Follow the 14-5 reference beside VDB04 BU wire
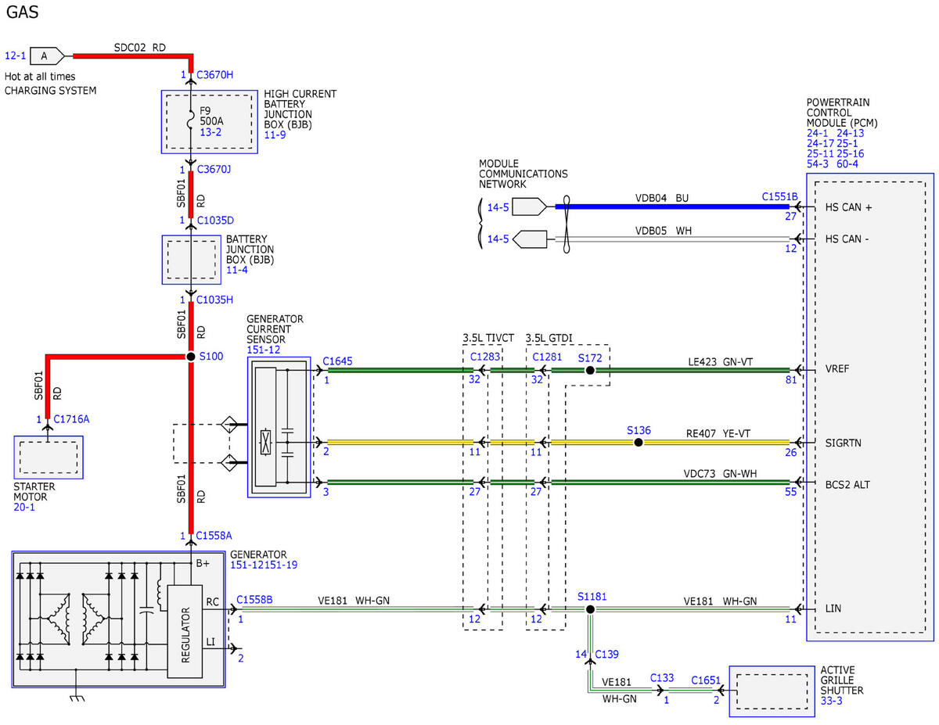Viewport: 939px width, 725px height. pos(498,207)
